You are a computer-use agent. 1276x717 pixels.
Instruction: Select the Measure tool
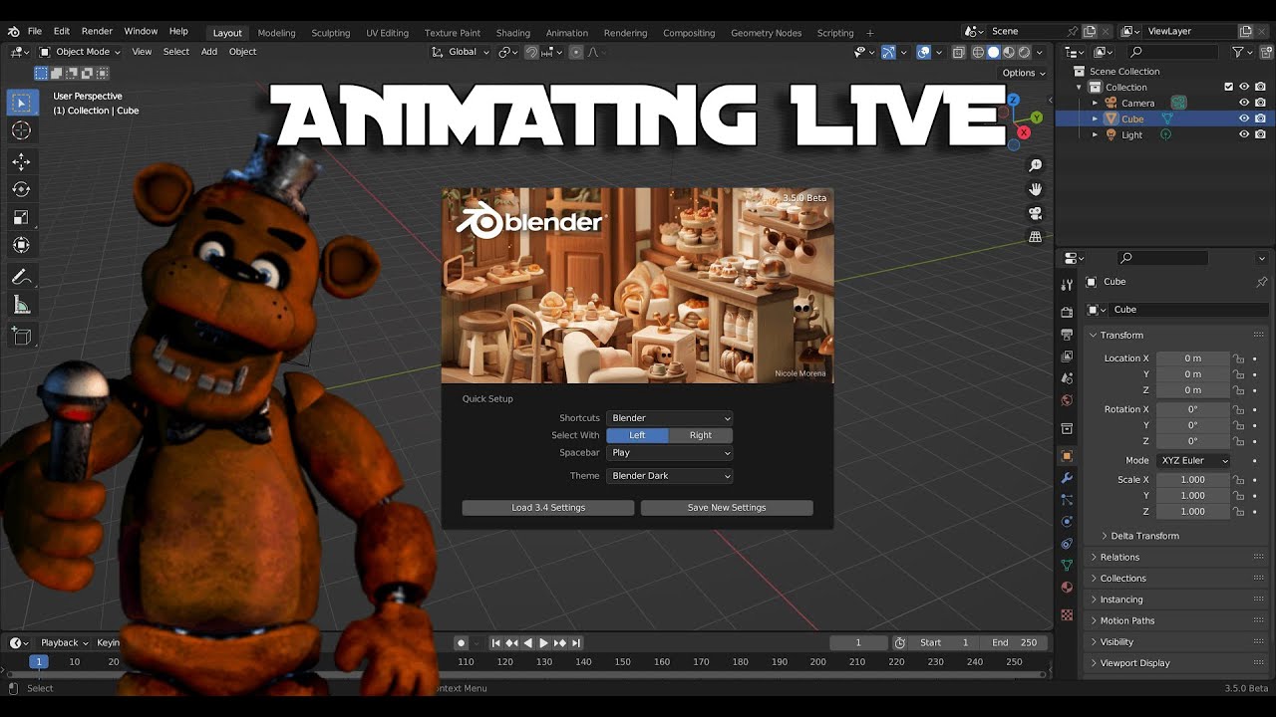point(21,305)
